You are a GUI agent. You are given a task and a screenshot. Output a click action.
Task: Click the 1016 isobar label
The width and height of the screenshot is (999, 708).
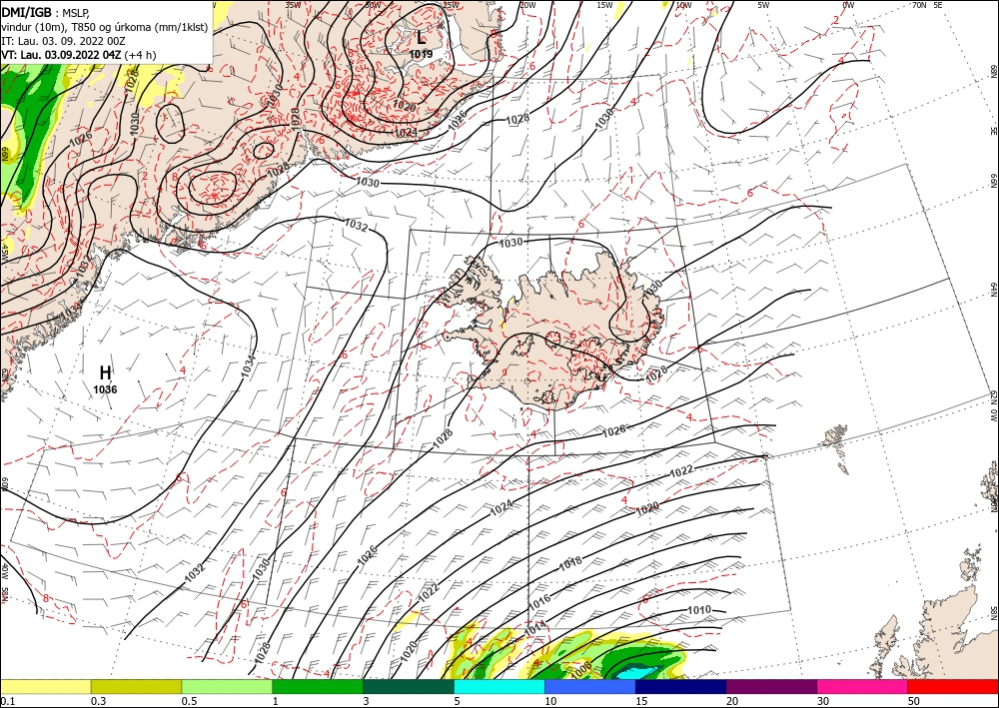[539, 600]
